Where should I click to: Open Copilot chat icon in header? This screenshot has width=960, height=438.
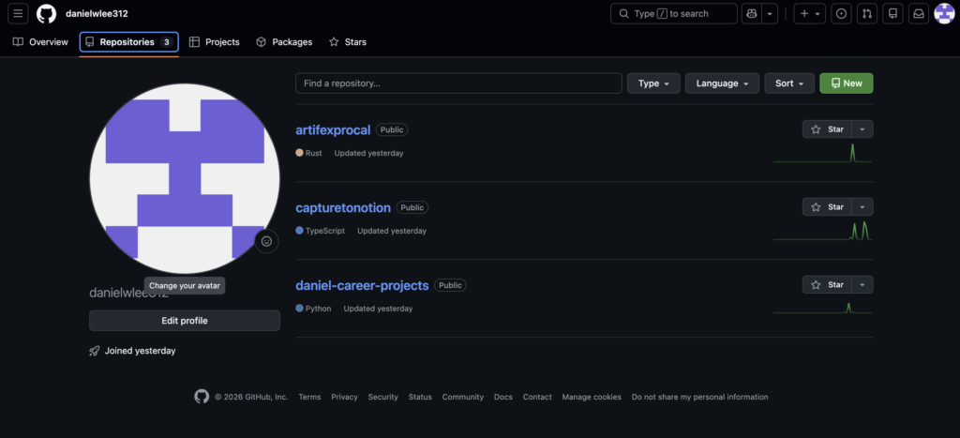[x=751, y=13]
